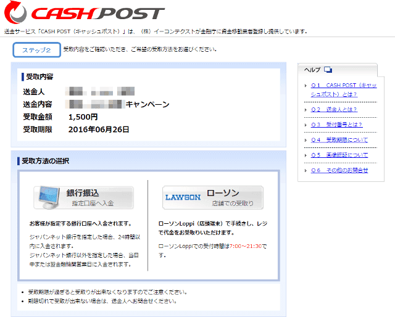Open help link Q5 画像認証について
Image resolution: width=395 pixels, height=317 pixels.
click(x=339, y=155)
